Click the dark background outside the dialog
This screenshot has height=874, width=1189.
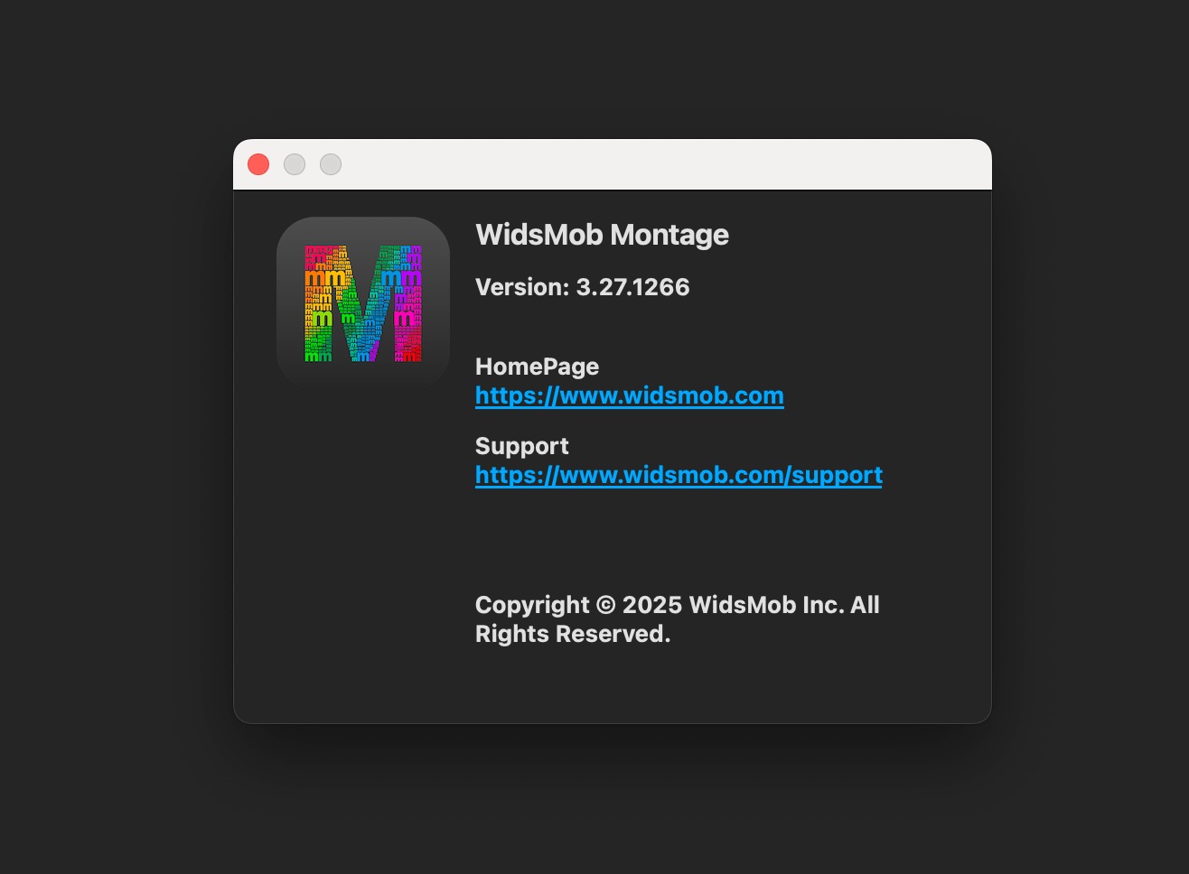(x=117, y=451)
